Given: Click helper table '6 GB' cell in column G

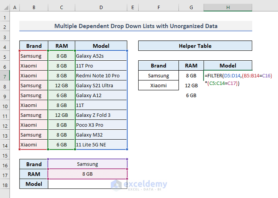Looking at the screenshot, I should pos(191,96).
